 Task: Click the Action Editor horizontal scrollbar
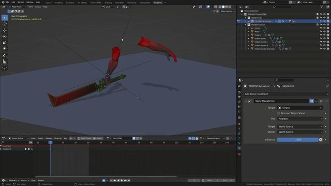click(107, 177)
